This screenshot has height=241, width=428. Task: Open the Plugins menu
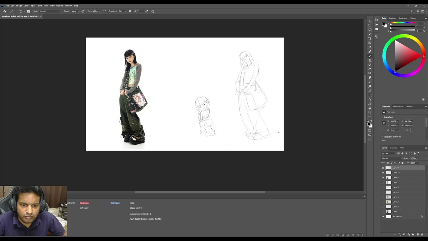tap(60, 6)
